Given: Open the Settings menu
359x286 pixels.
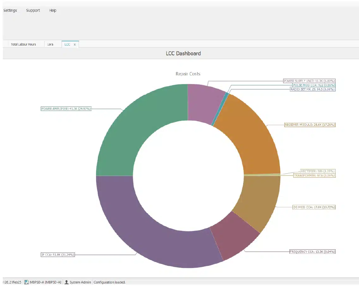Looking at the screenshot, I should tap(10, 10).
